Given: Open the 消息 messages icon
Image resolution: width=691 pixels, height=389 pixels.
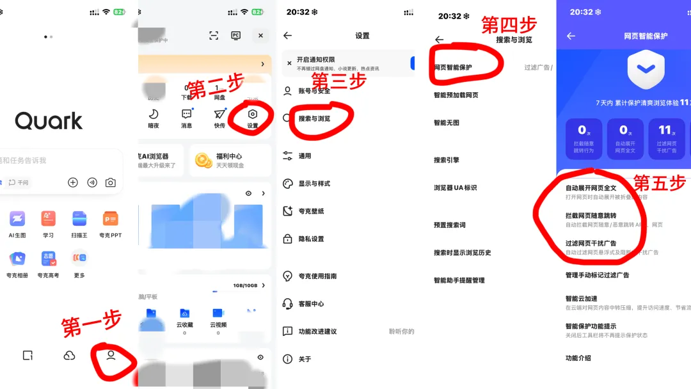Looking at the screenshot, I should click(186, 118).
